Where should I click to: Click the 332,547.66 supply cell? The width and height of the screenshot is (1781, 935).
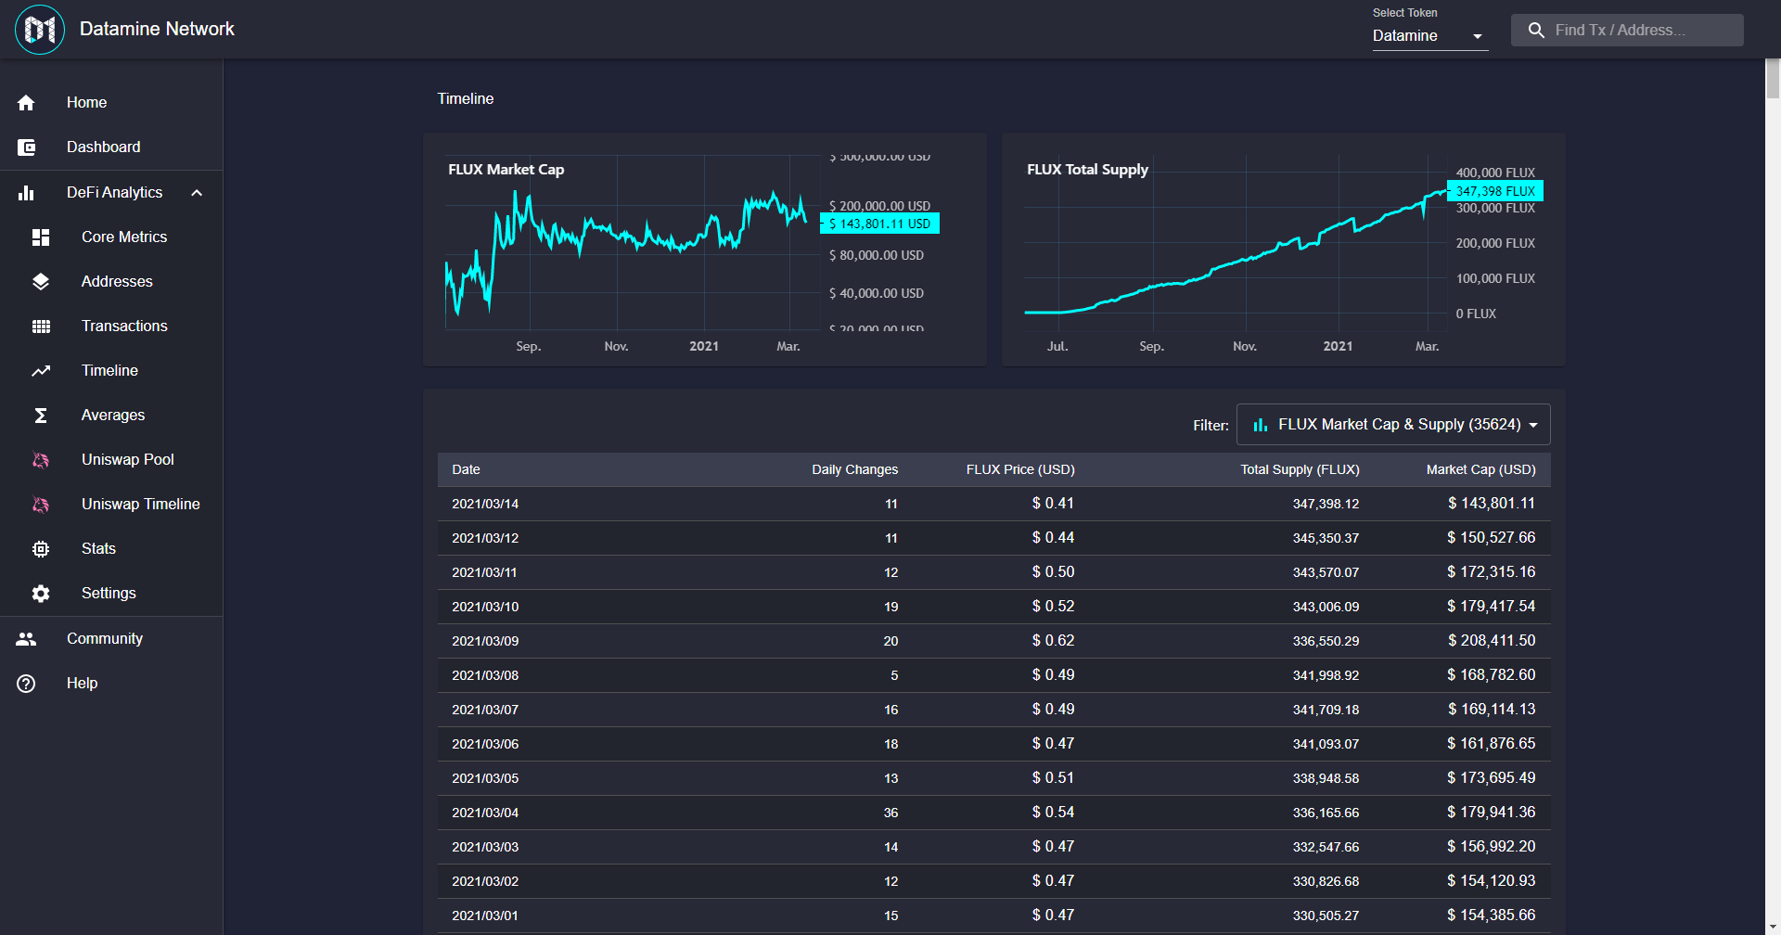point(1326,848)
